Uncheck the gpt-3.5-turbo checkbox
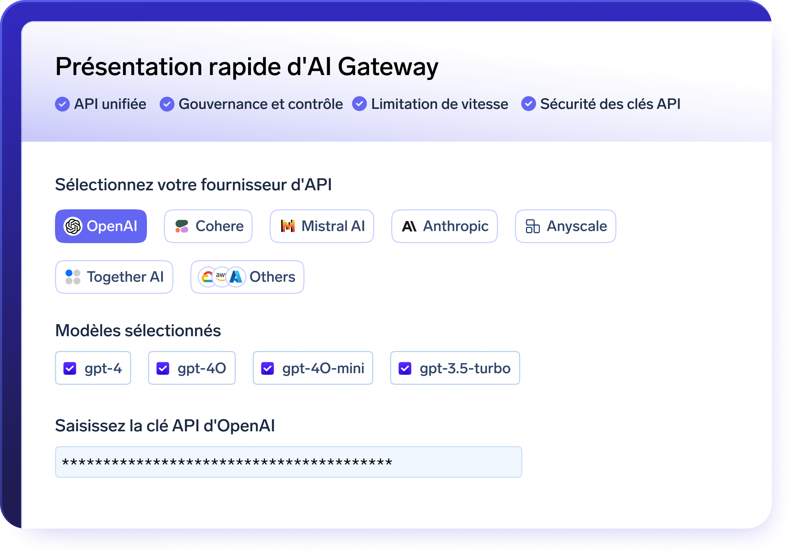Image resolution: width=793 pixels, height=555 pixels. [405, 369]
